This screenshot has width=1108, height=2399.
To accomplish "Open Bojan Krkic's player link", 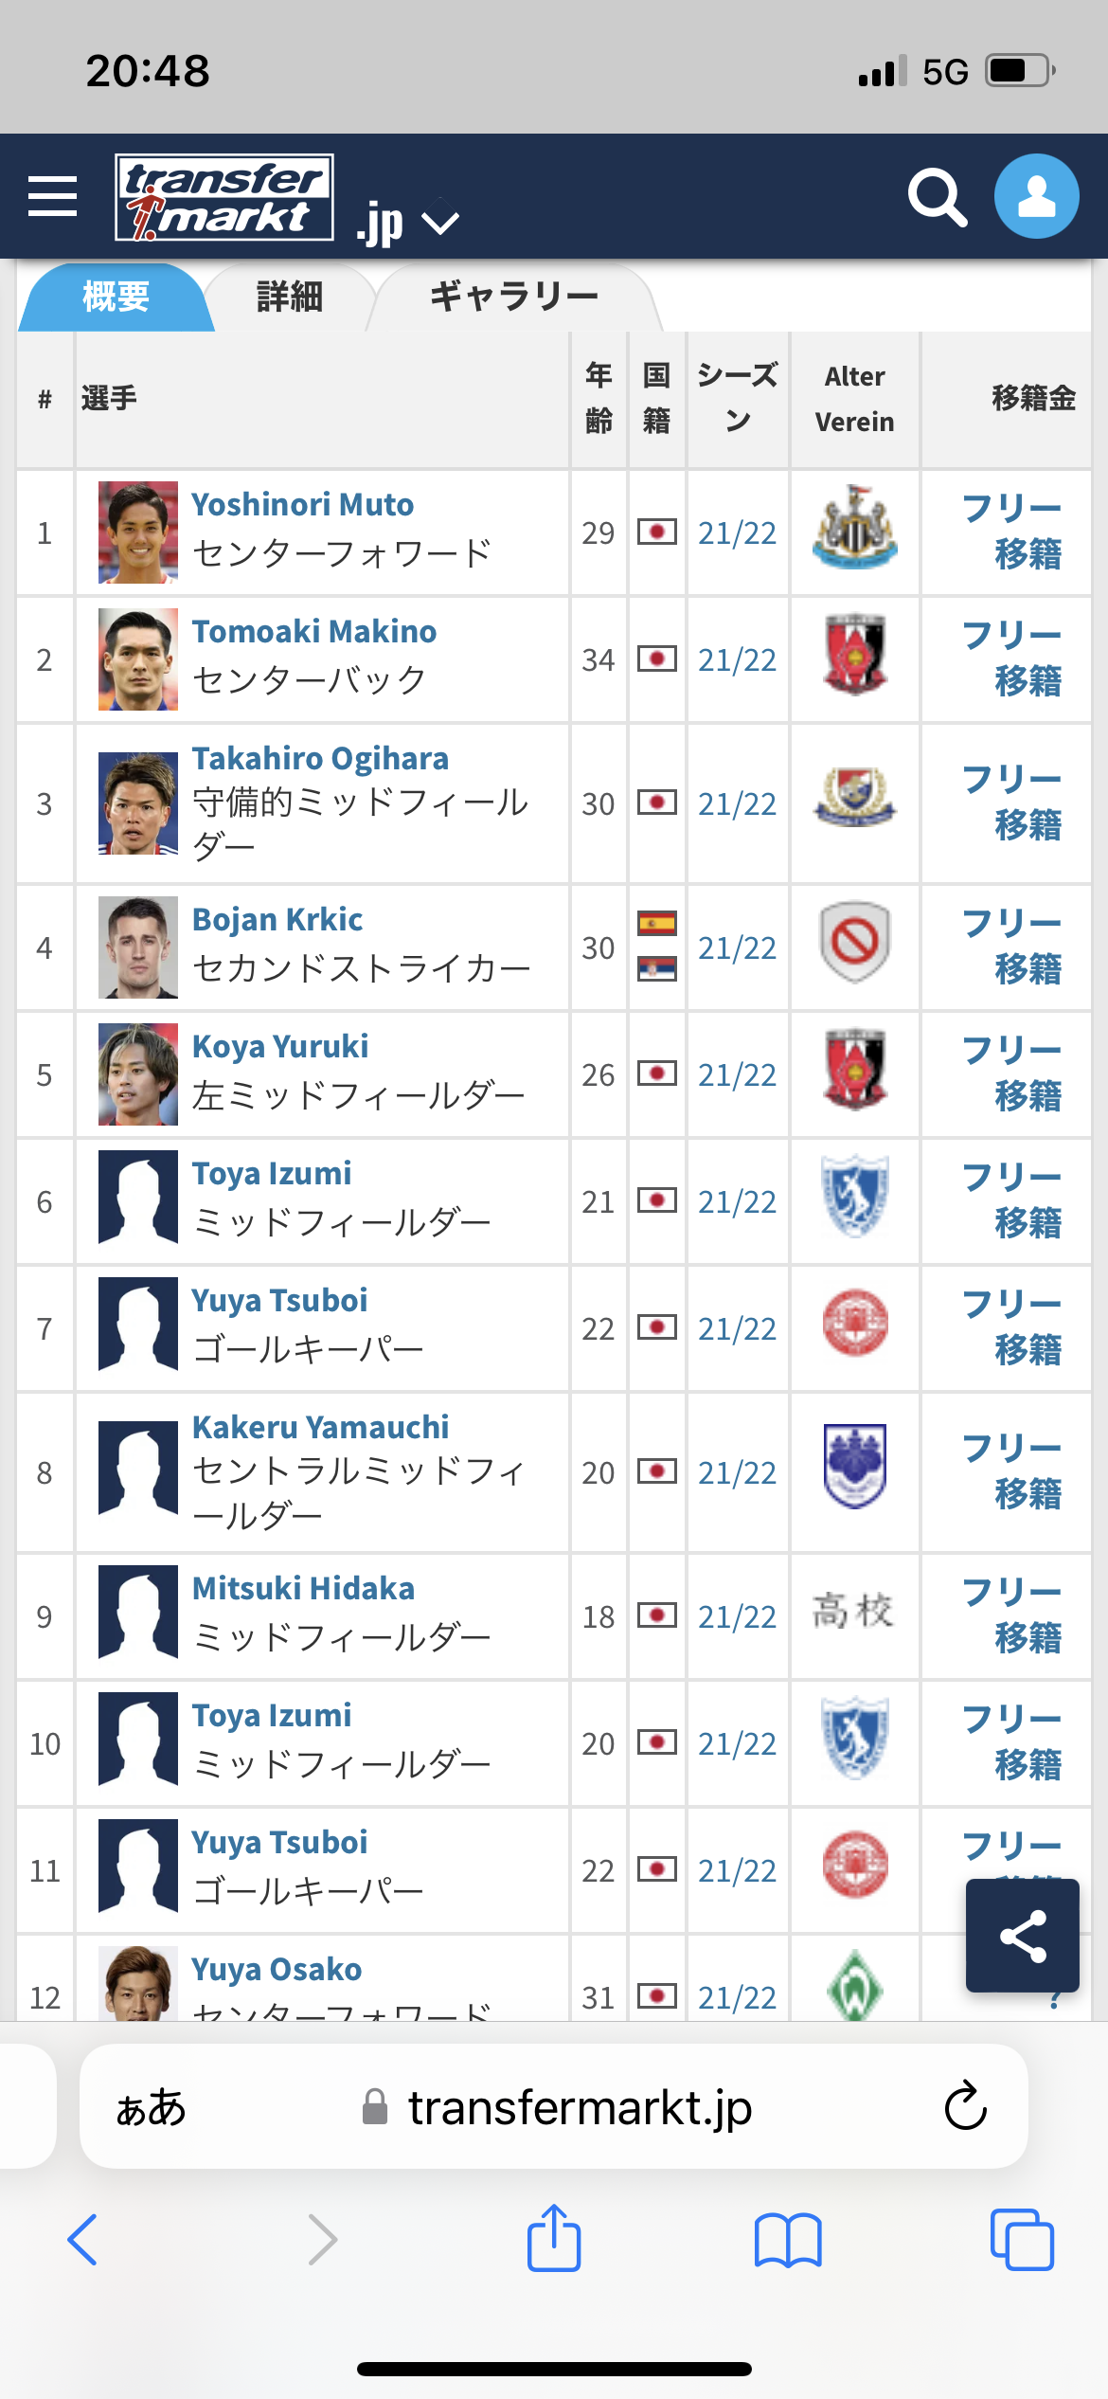I will pos(277,919).
